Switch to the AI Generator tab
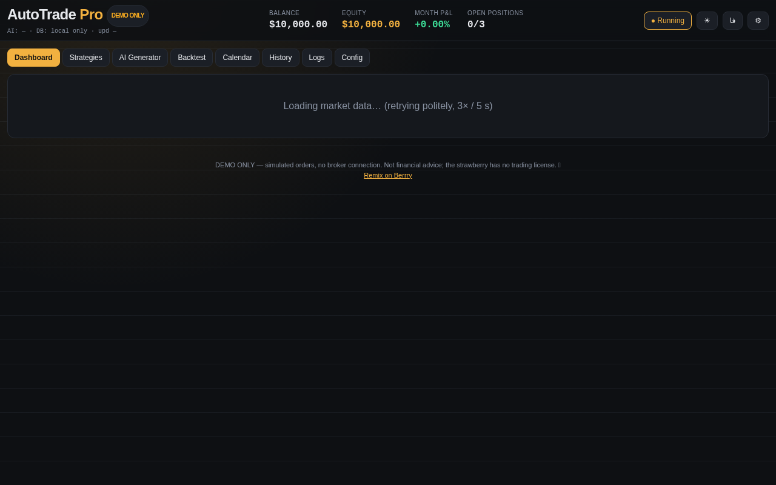The image size is (776, 485). pos(140,58)
